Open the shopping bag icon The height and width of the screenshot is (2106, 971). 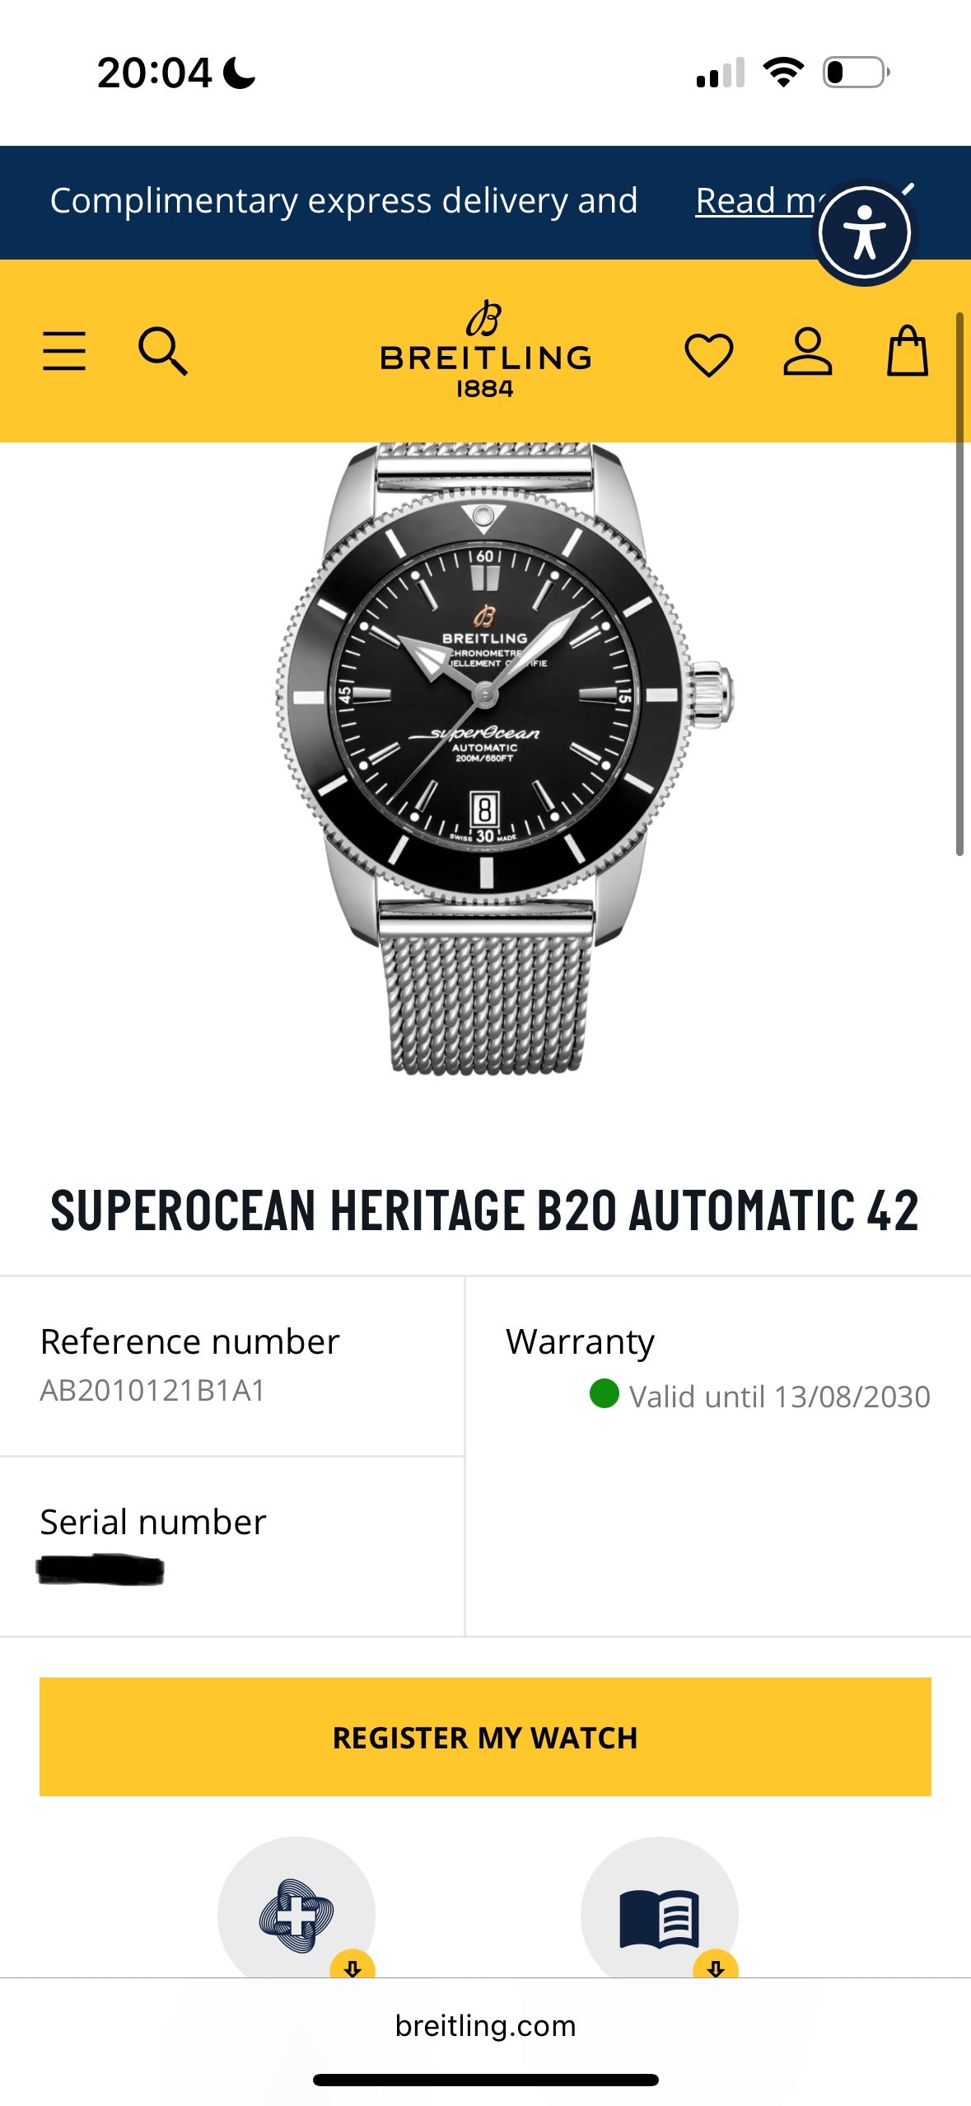[x=907, y=352]
